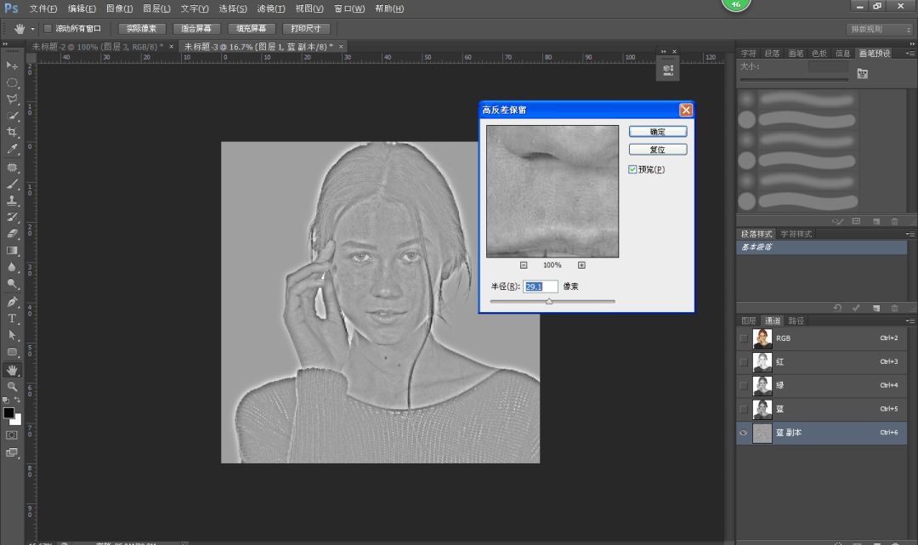This screenshot has width=918, height=545.
Task: Uncheck the 预览 preview checkbox
Action: pyautogui.click(x=632, y=169)
